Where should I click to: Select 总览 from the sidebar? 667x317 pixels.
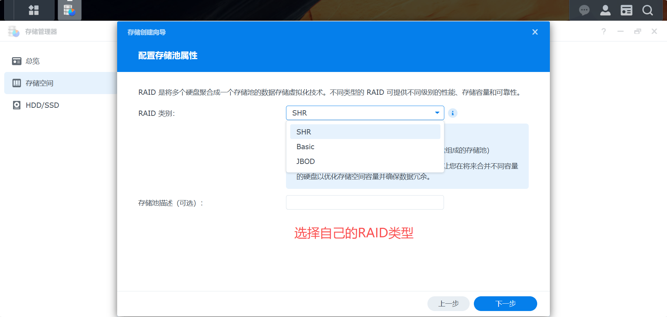(x=33, y=61)
